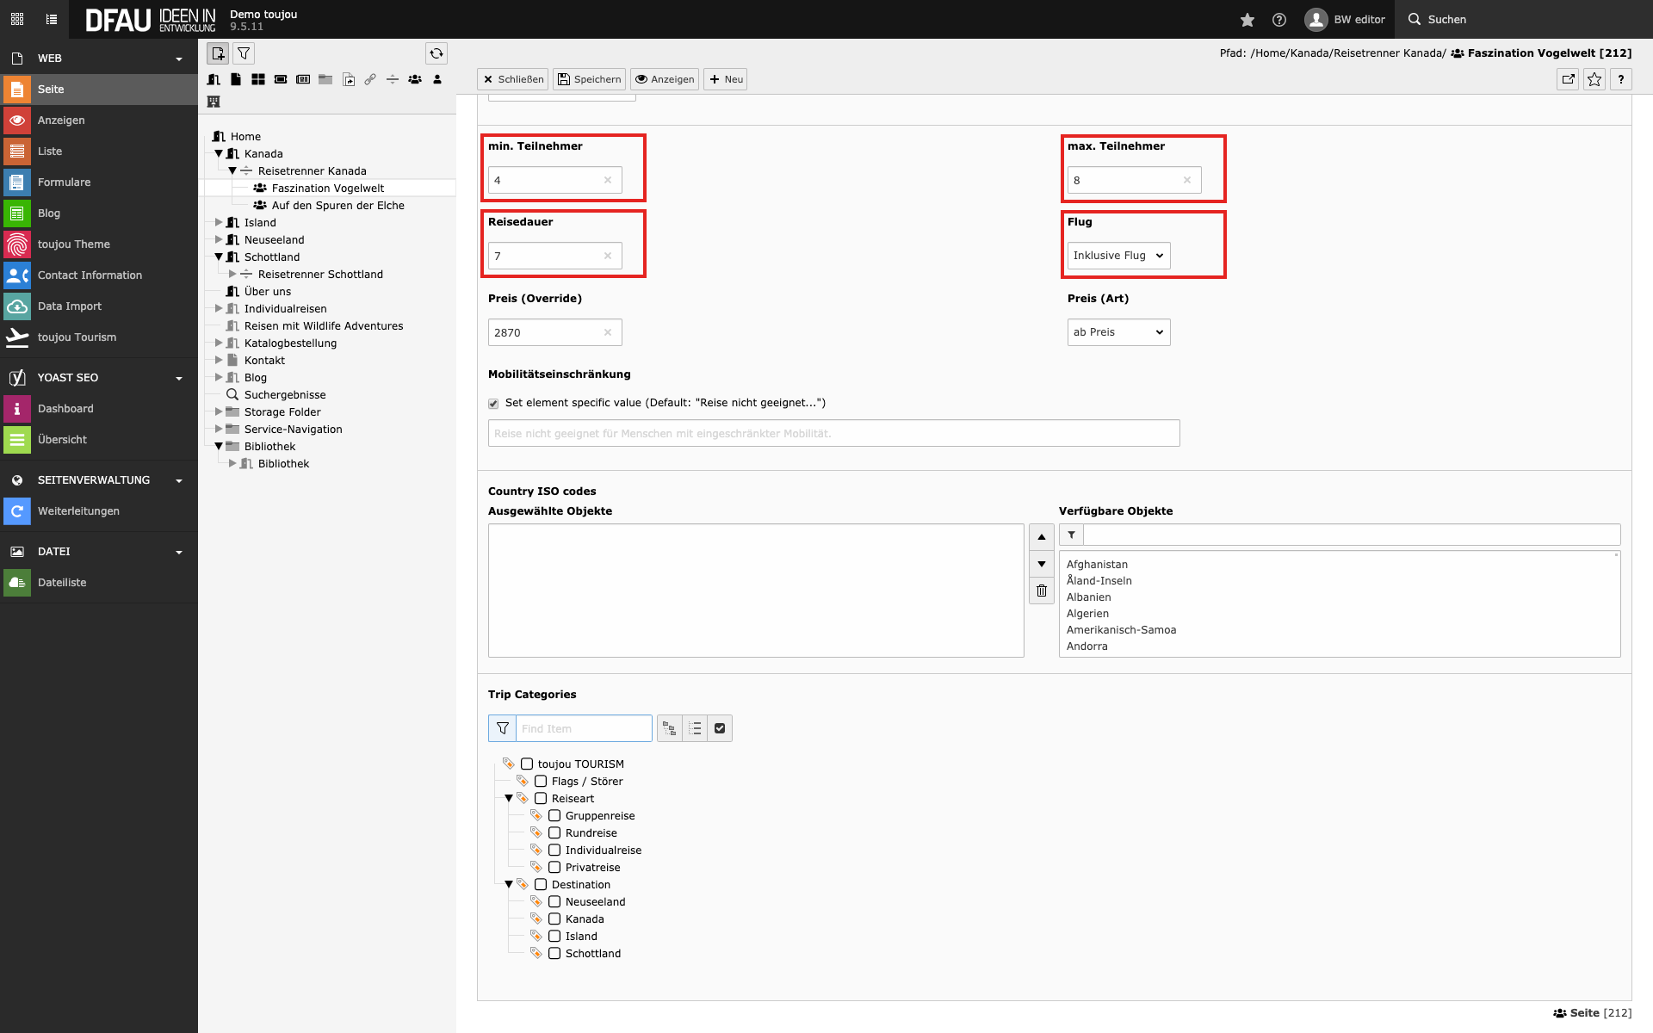Open the Weiterleitungen module icon
Screen dimensions: 1653x1033
click(16, 511)
